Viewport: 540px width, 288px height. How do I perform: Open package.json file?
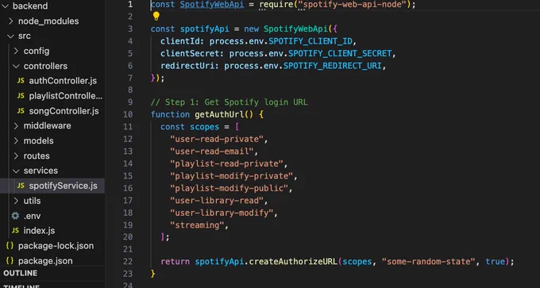click(x=45, y=261)
